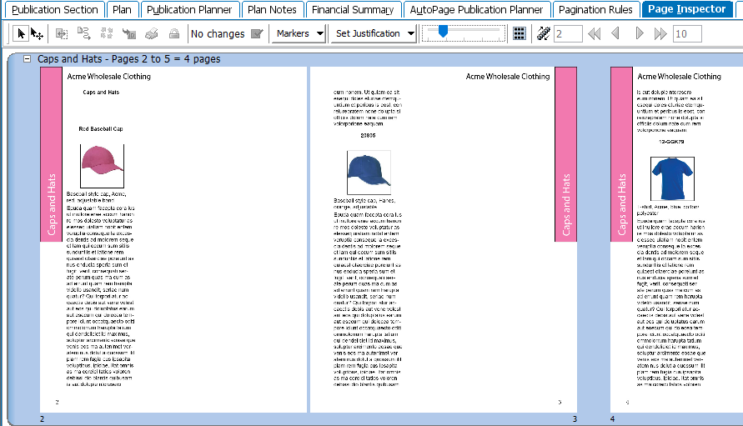The height and width of the screenshot is (426, 743).
Task: Click the padlock lock icon
Action: (173, 34)
